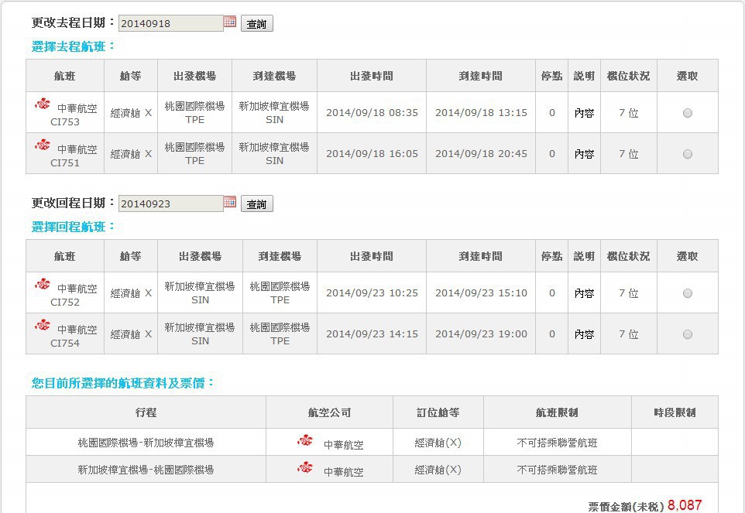Focus the return date field 20140923
Image resolution: width=745 pixels, height=513 pixels.
pyautogui.click(x=170, y=203)
